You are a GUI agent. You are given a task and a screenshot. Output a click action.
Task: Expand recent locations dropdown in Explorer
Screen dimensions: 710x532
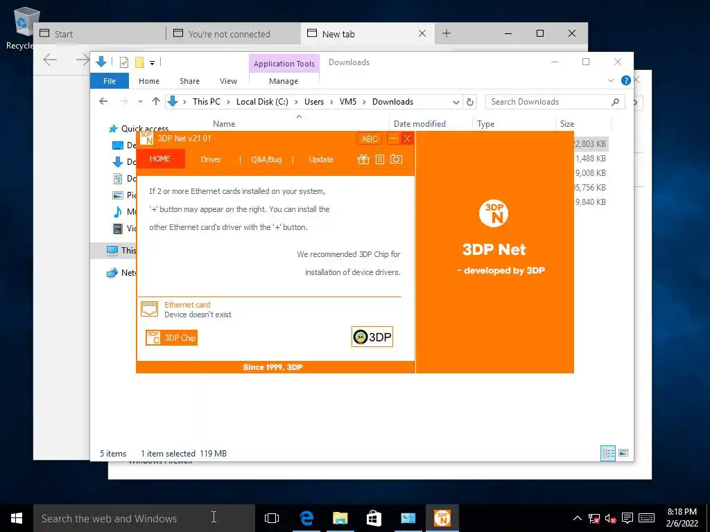140,102
